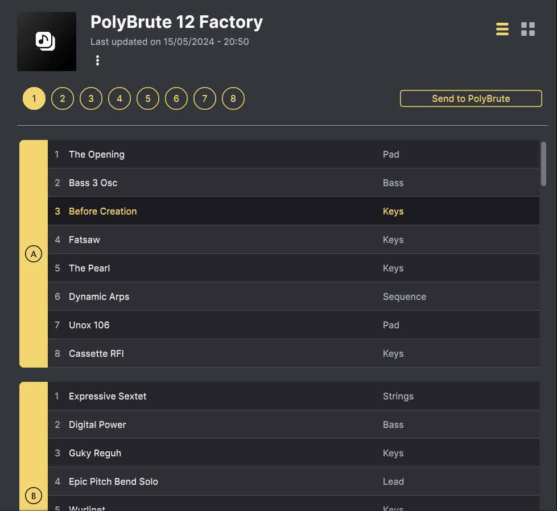This screenshot has width=557, height=511.
Task: Select The Opening preset
Action: (x=294, y=154)
